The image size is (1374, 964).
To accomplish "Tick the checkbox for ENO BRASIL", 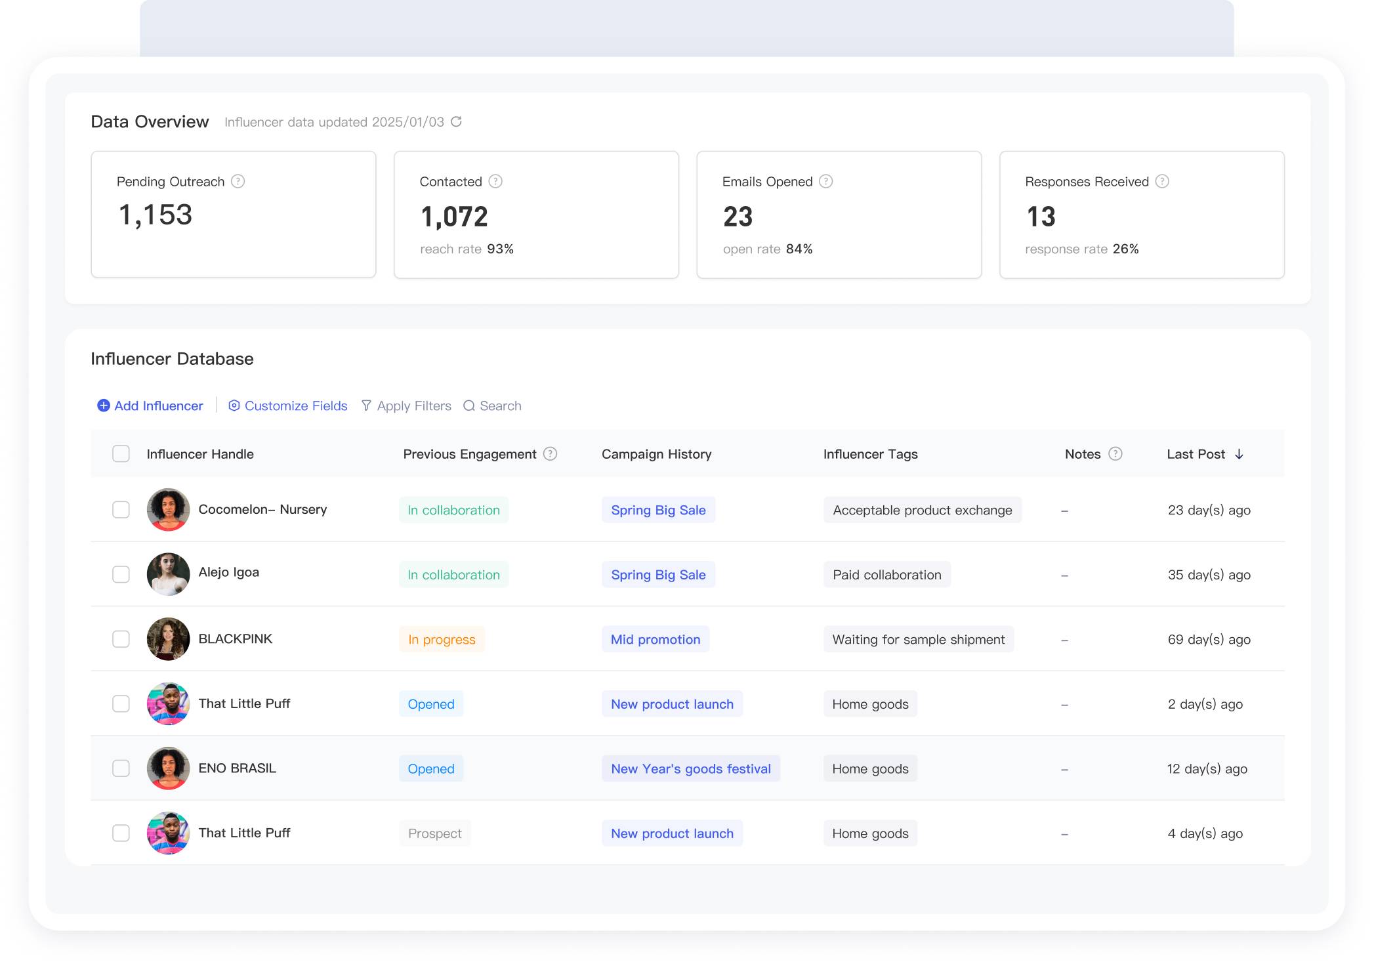I will tap(121, 768).
